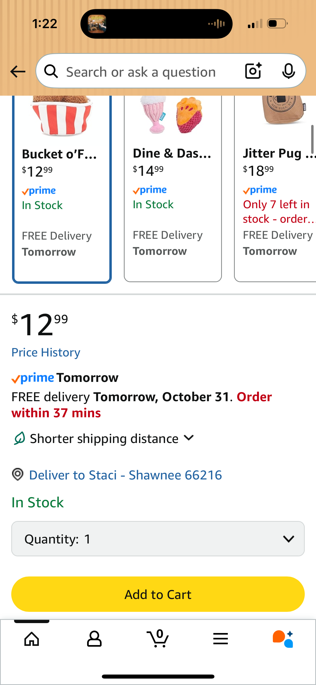
Task: Select the Bucket o'F... product variant
Action: [62, 188]
